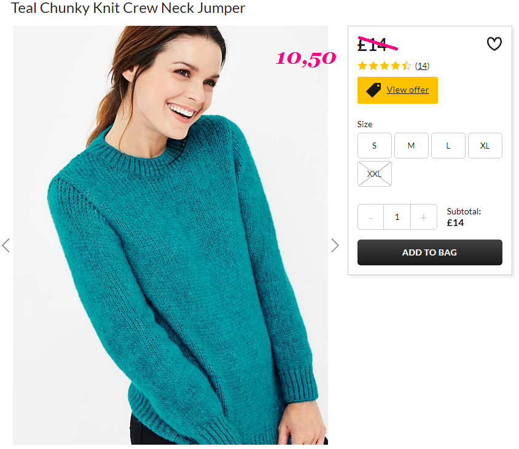Click the Teal Chunky Knit Jumper title
Screen dimensions: 519x449
click(x=128, y=8)
